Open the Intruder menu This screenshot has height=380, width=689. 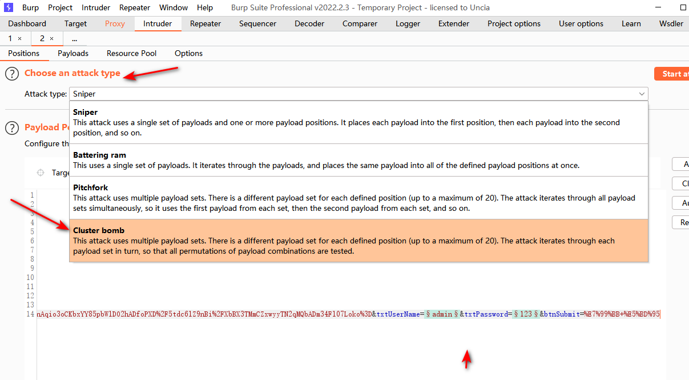tap(96, 7)
